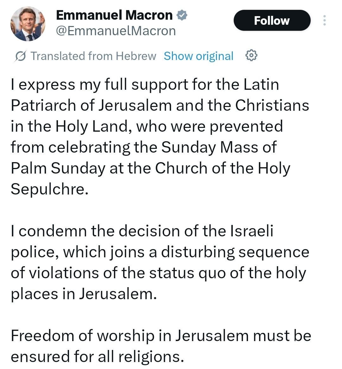342x369 pixels.
Task: Open the three-dot more options menu
Action: point(324,21)
